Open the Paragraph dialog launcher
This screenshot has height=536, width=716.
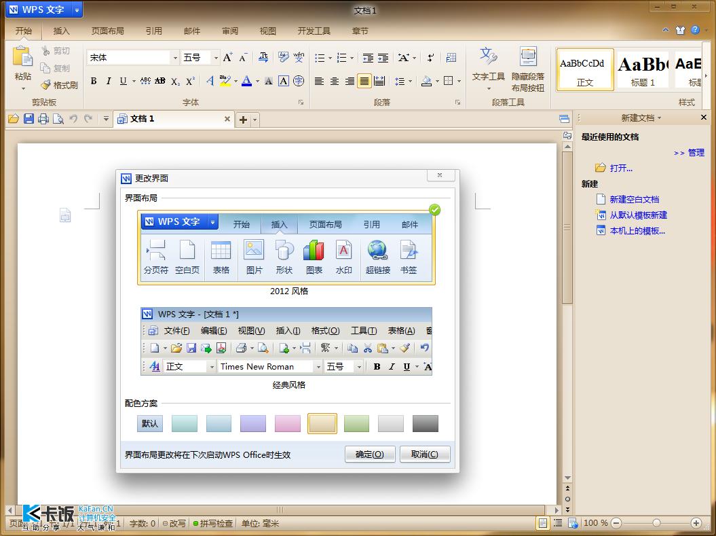tap(457, 103)
